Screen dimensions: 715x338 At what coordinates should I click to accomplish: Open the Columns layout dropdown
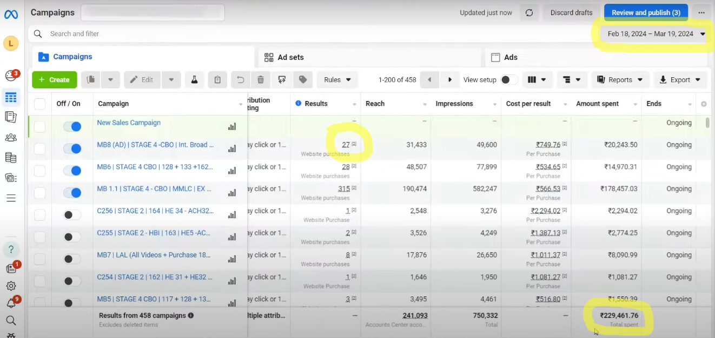click(538, 80)
